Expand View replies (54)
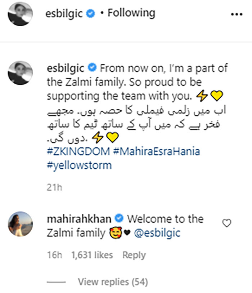This screenshot has width=252, height=293. click(113, 281)
